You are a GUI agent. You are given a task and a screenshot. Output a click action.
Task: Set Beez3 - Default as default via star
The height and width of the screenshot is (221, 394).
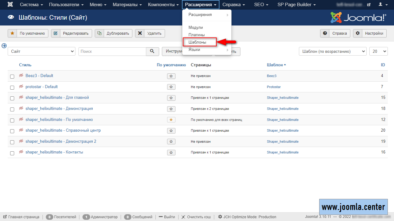[171, 76]
